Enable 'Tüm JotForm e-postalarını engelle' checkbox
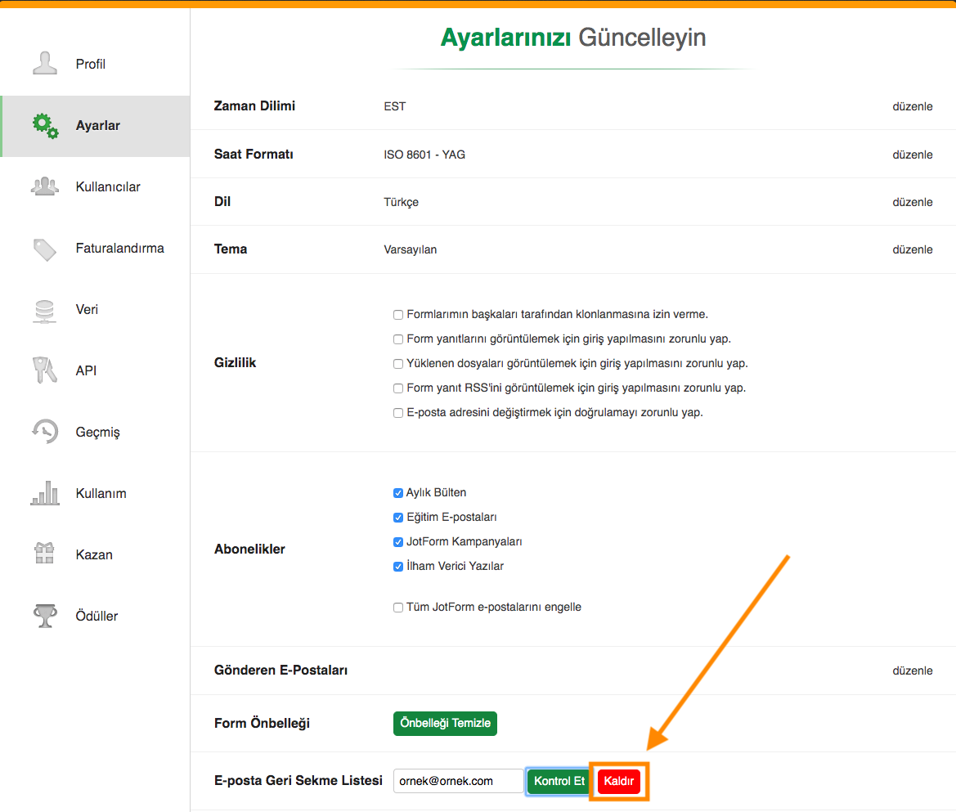Screen dimensions: 956x812 pos(398,608)
